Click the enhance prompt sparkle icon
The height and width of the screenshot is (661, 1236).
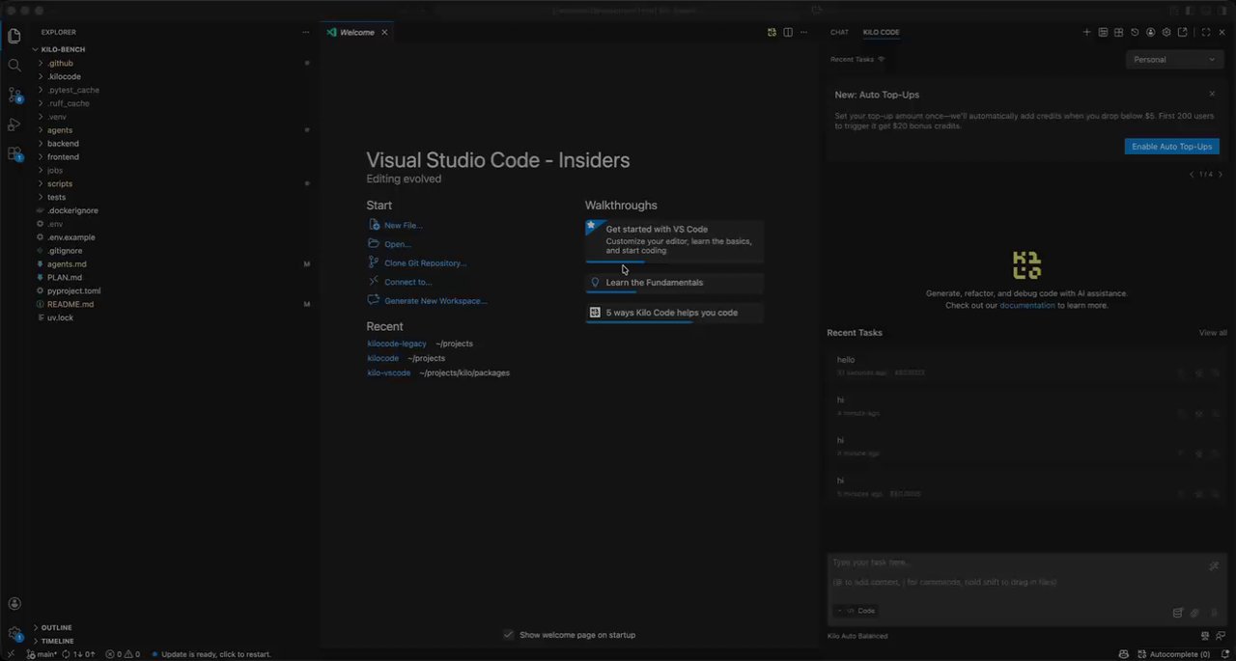click(1214, 566)
